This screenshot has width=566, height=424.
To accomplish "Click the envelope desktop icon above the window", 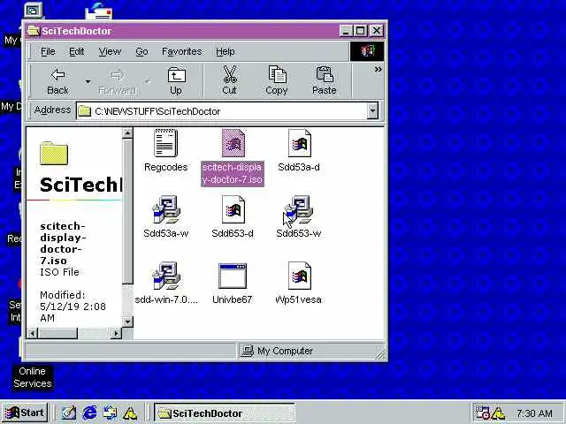I will click(98, 11).
